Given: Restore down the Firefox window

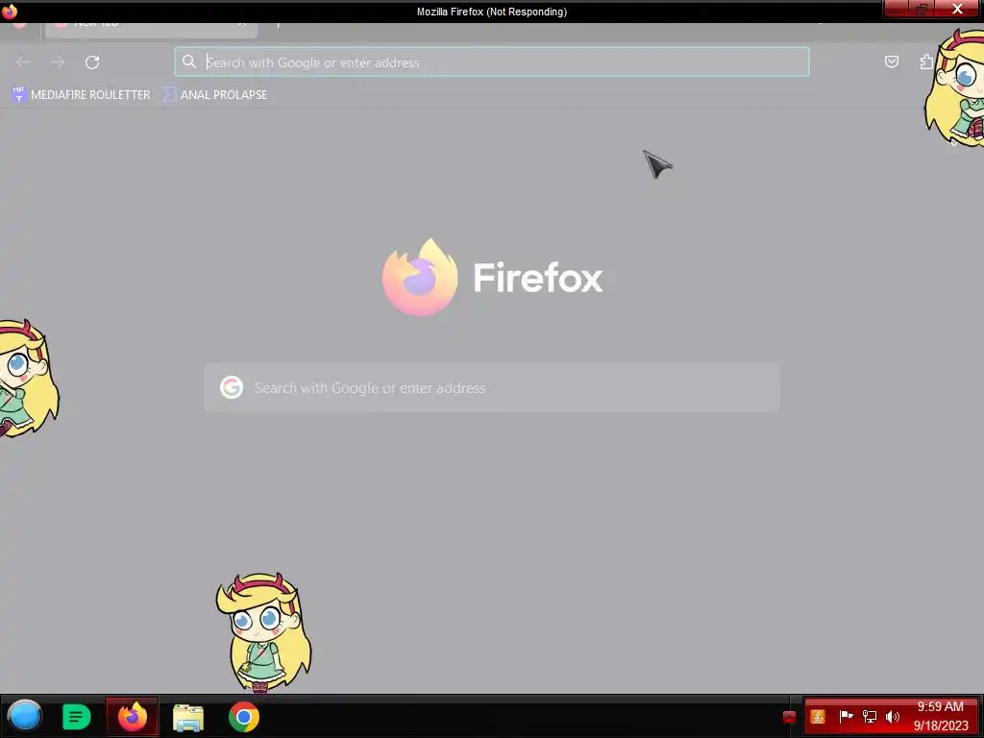Looking at the screenshot, I should (922, 9).
